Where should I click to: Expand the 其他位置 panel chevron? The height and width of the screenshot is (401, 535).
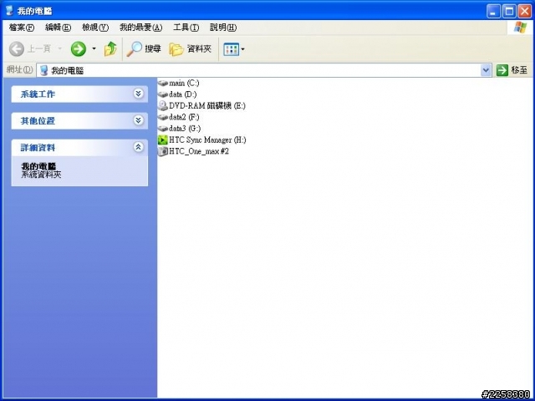pos(138,120)
